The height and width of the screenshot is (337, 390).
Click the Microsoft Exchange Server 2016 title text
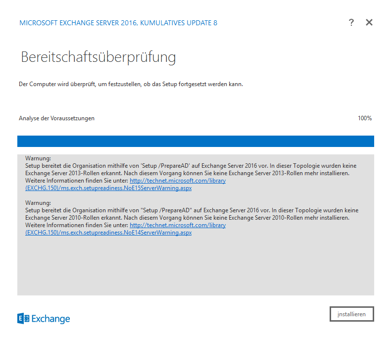(x=118, y=23)
